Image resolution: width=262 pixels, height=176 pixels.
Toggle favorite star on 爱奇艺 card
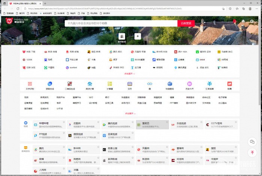point(167,122)
